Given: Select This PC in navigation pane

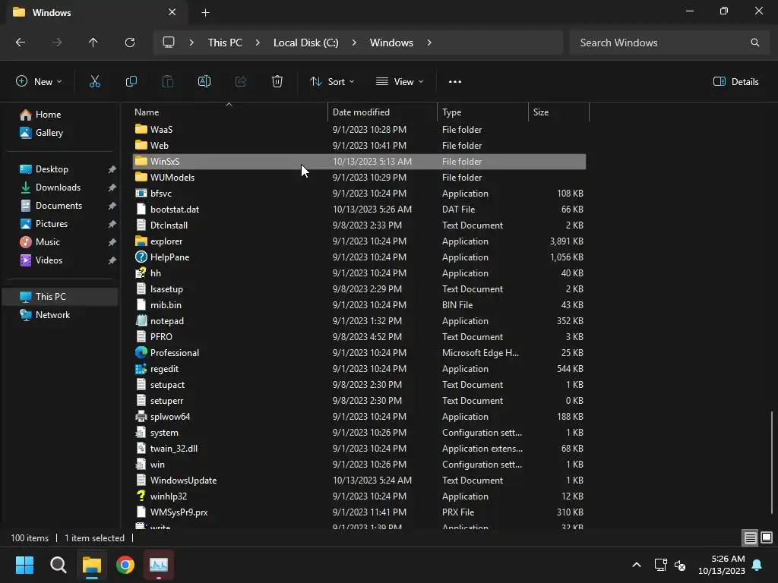Looking at the screenshot, I should click(60, 297).
